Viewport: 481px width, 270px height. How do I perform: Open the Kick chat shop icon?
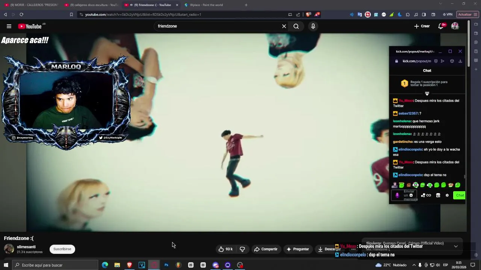(x=438, y=195)
